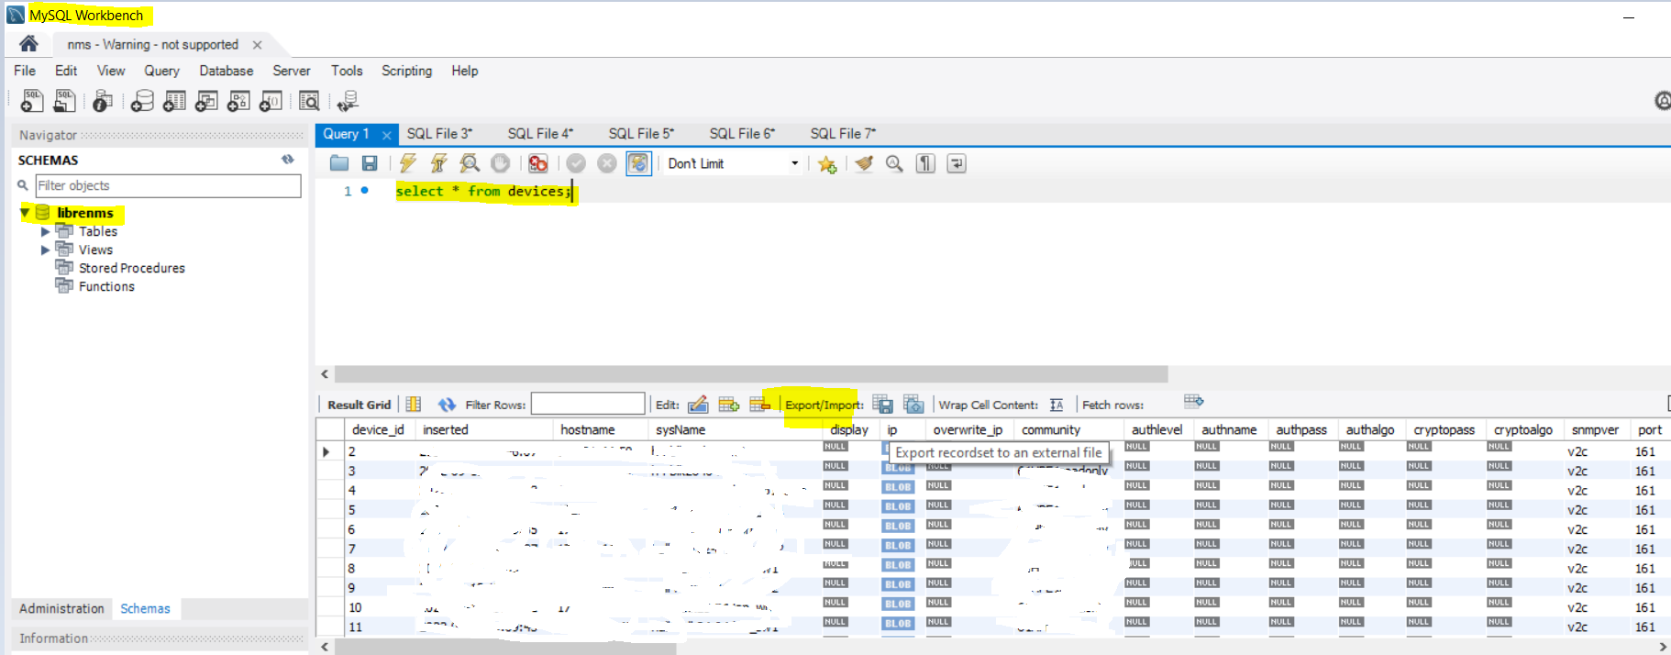Screen dimensions: 1671x655
Task: Toggle the auto-commit mode button
Action: point(638,163)
